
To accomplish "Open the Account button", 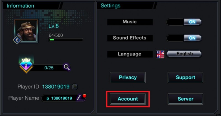I will pos(128,99).
